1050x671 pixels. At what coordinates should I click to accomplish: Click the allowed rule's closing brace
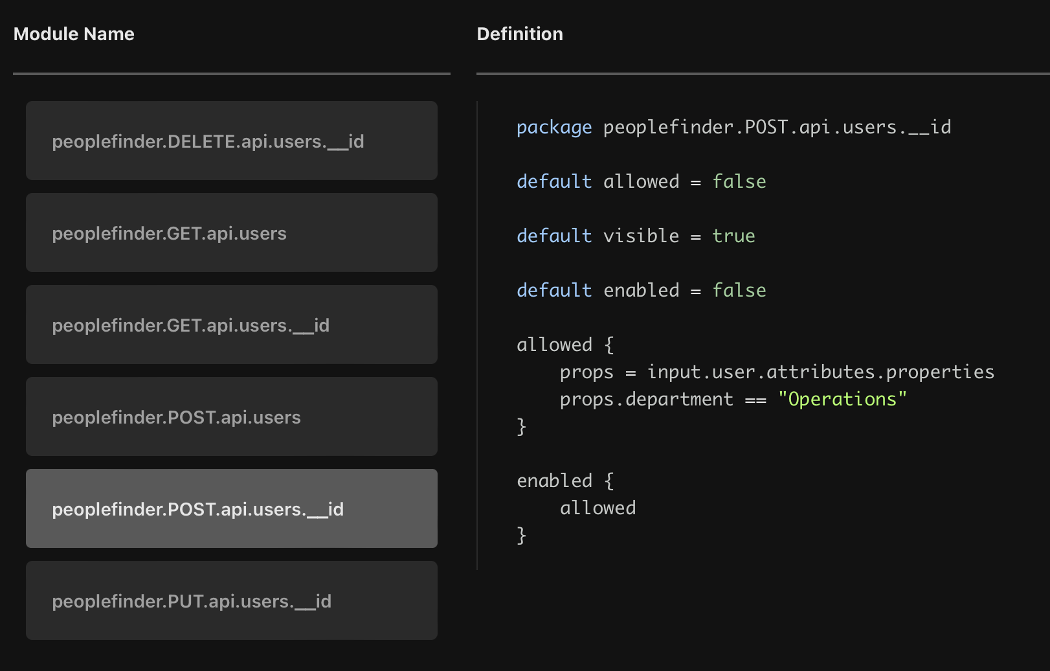(x=521, y=427)
